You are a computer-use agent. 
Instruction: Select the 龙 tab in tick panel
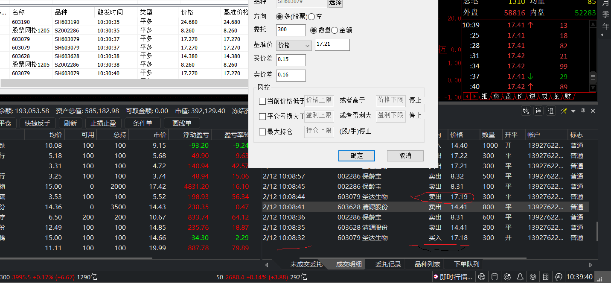pos(556,97)
